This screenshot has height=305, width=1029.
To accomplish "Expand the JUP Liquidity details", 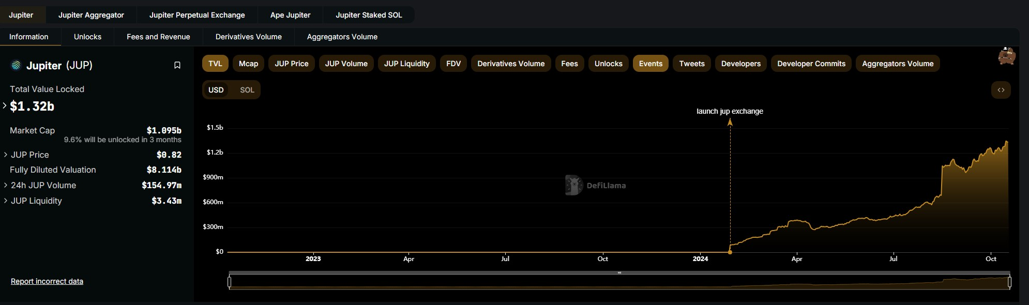I will (x=5, y=201).
